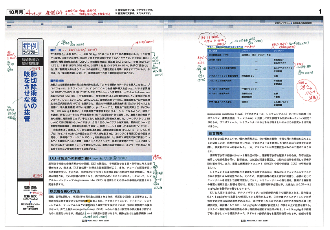330x230 pixels.
Task: Click the 抜管戦略 heading on right page
Action: (x=215, y=134)
